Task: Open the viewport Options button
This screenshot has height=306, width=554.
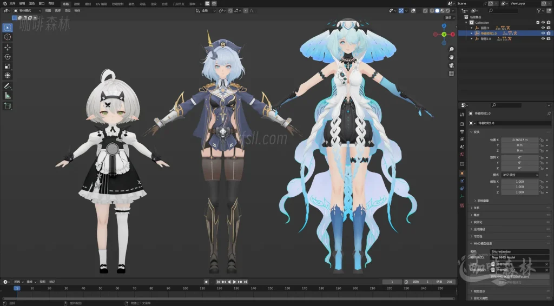Action: click(x=450, y=18)
